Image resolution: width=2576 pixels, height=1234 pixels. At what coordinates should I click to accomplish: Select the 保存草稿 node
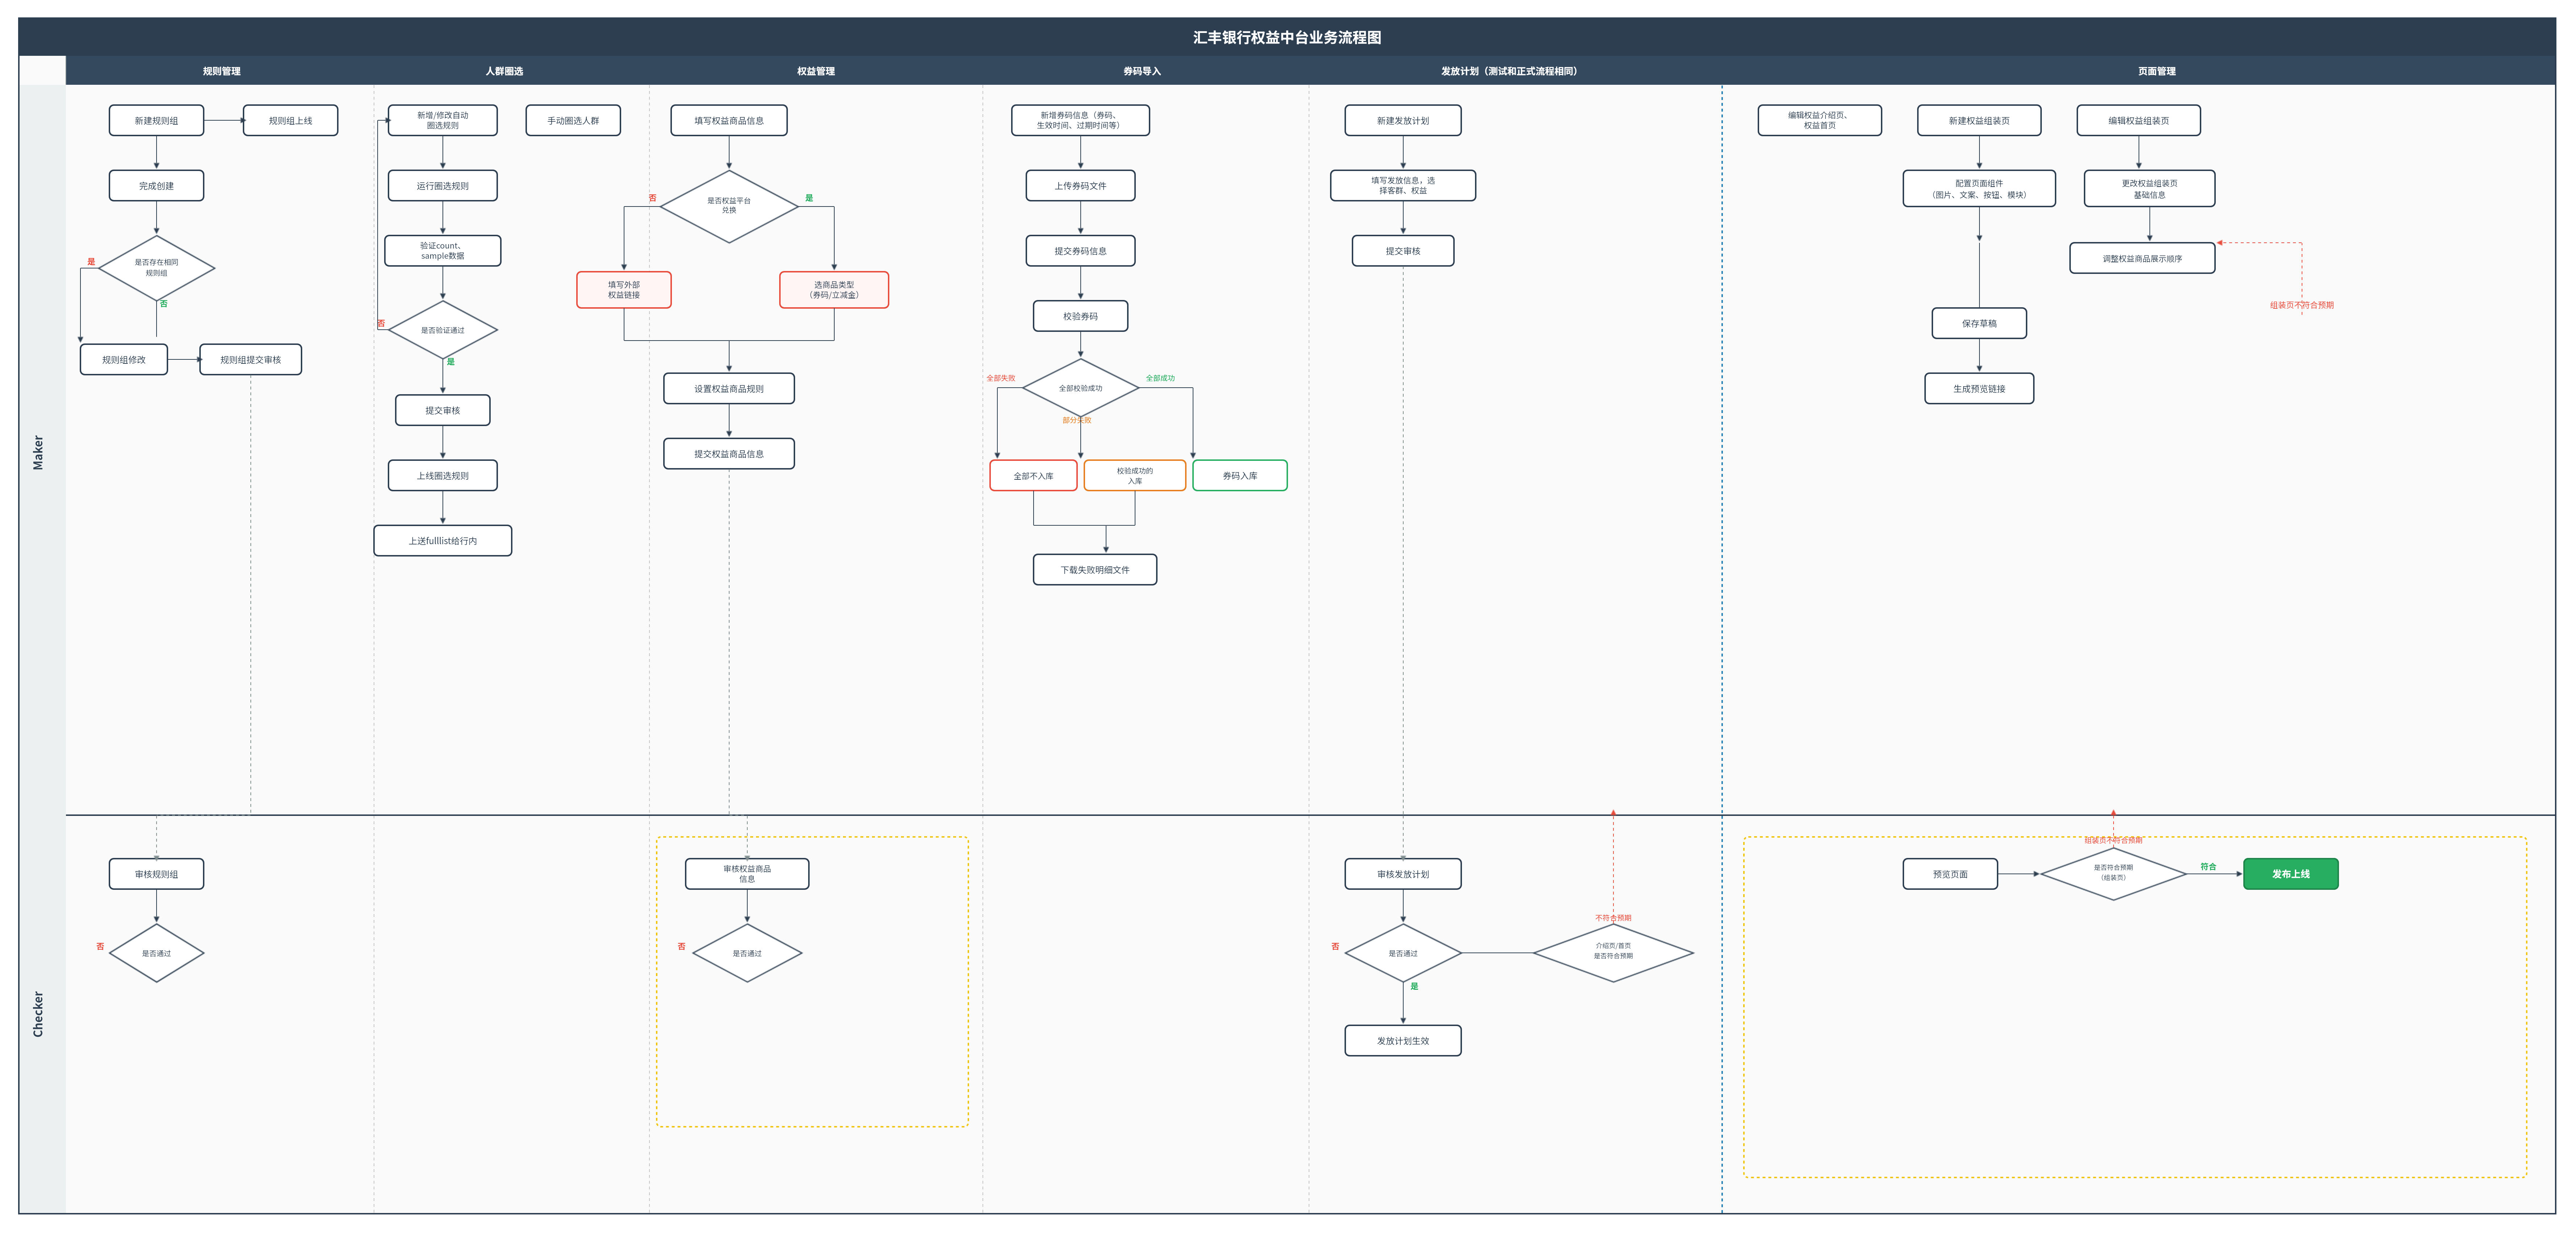[x=1979, y=324]
